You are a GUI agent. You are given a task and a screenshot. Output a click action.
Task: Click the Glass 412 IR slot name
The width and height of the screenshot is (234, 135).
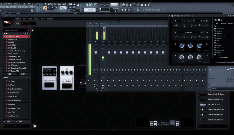coord(188,33)
